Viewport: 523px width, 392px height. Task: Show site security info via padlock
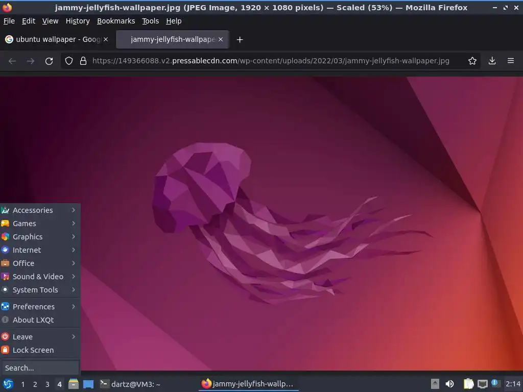click(x=83, y=61)
